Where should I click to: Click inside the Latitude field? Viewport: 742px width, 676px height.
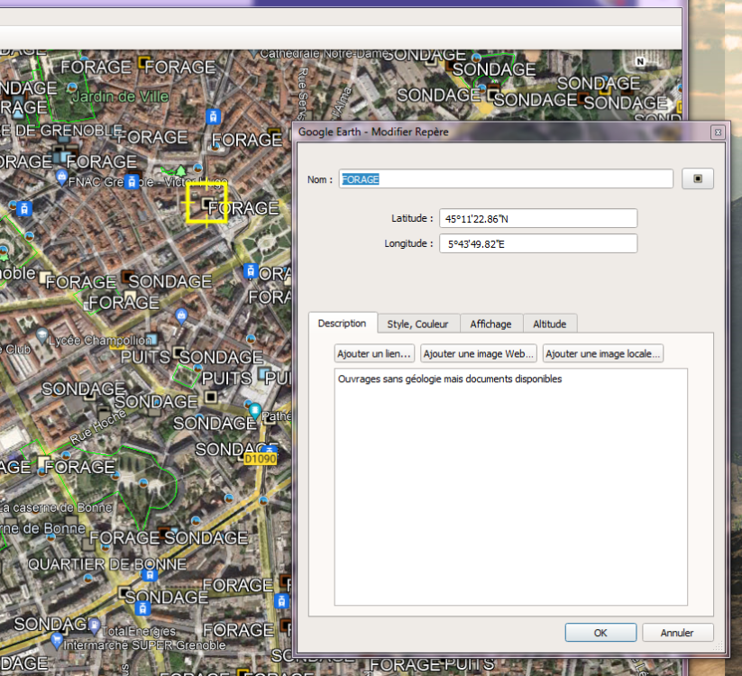tap(537, 219)
